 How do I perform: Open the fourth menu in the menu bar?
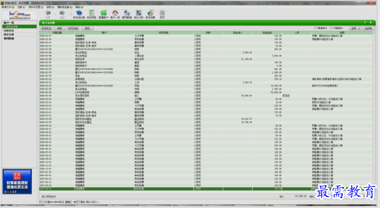point(51,7)
